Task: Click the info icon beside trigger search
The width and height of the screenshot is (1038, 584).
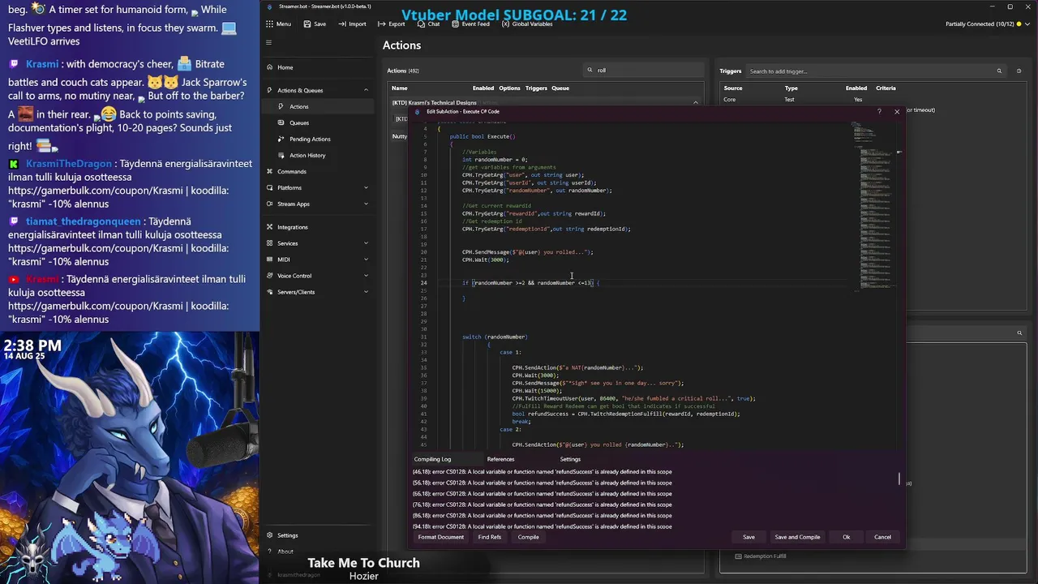Action: (1019, 71)
